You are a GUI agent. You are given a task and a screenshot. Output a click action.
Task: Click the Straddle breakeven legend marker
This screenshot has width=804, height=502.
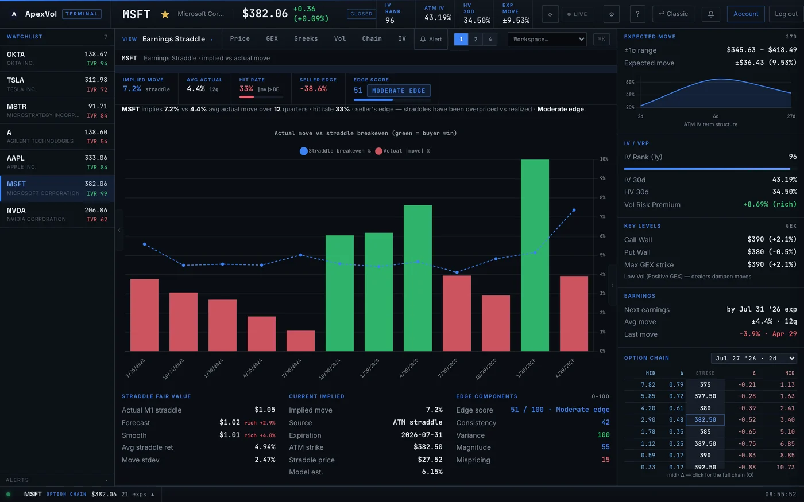click(x=304, y=151)
